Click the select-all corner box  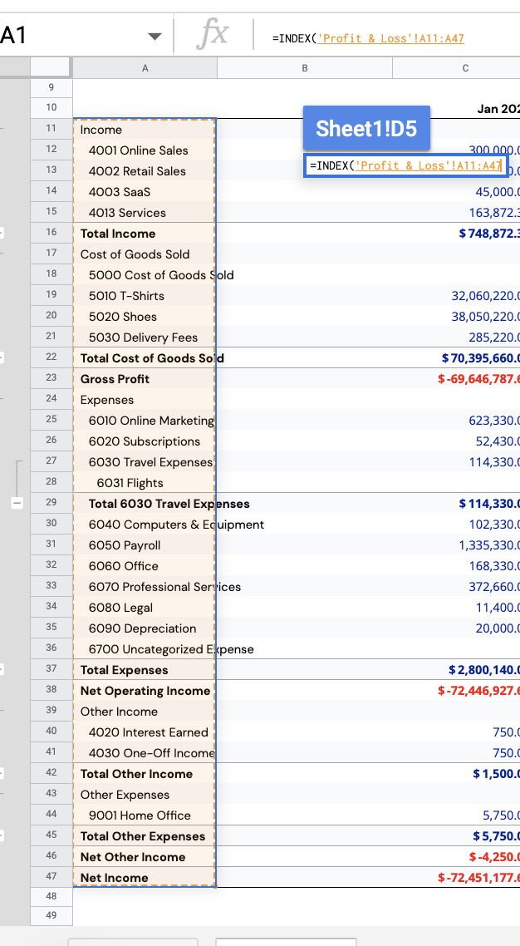[x=52, y=68]
